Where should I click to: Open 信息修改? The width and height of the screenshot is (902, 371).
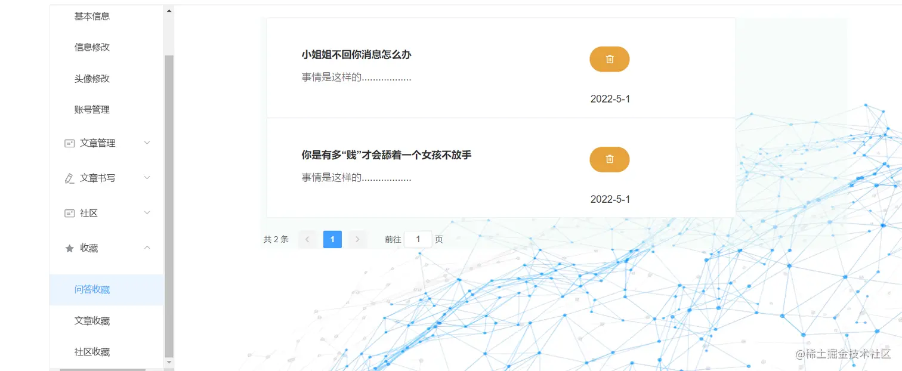(91, 47)
